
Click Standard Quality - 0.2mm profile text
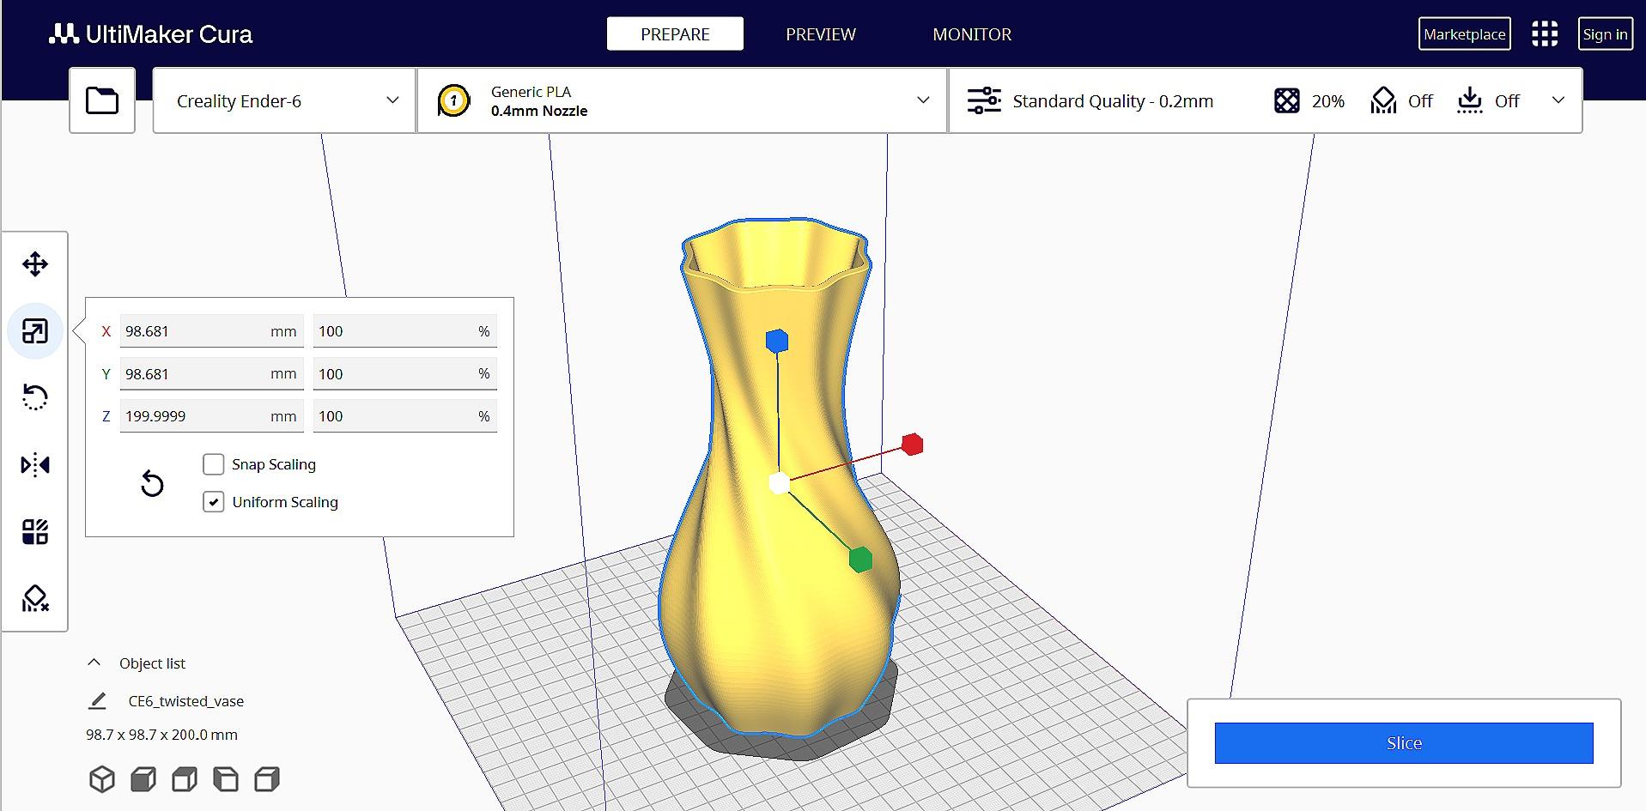[1113, 101]
